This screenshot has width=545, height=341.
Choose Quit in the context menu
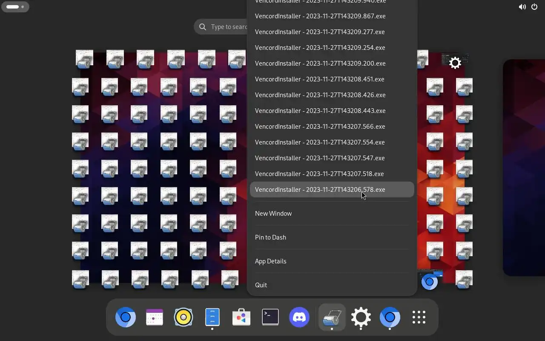coord(332,285)
